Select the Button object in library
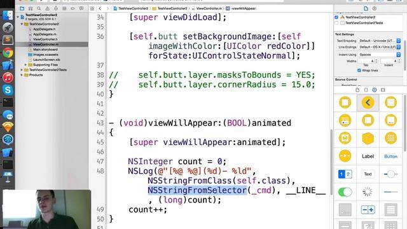This screenshot has width=407, height=229. [390, 156]
